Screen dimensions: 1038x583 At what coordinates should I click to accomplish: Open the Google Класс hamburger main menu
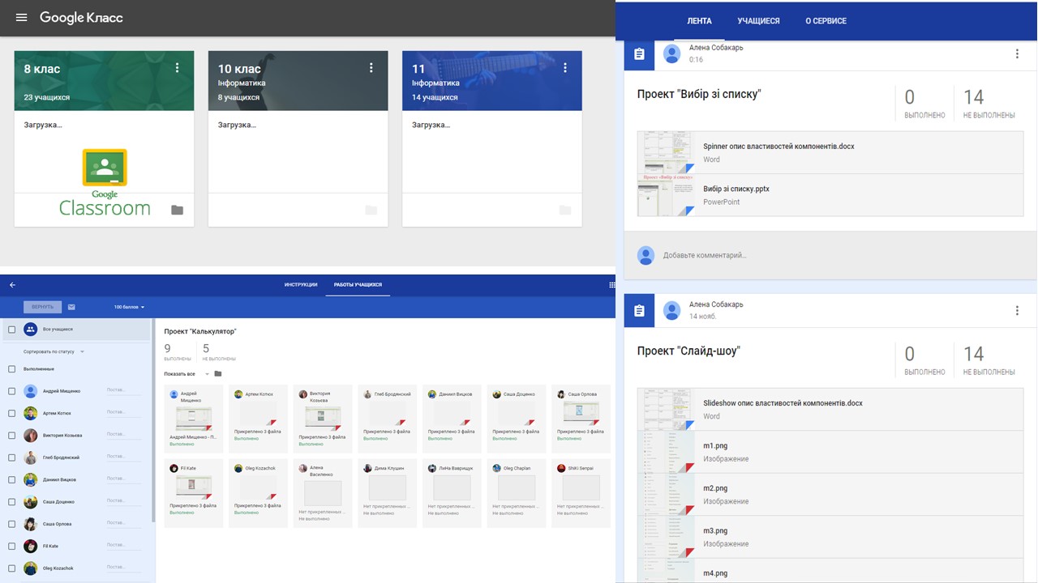click(22, 18)
